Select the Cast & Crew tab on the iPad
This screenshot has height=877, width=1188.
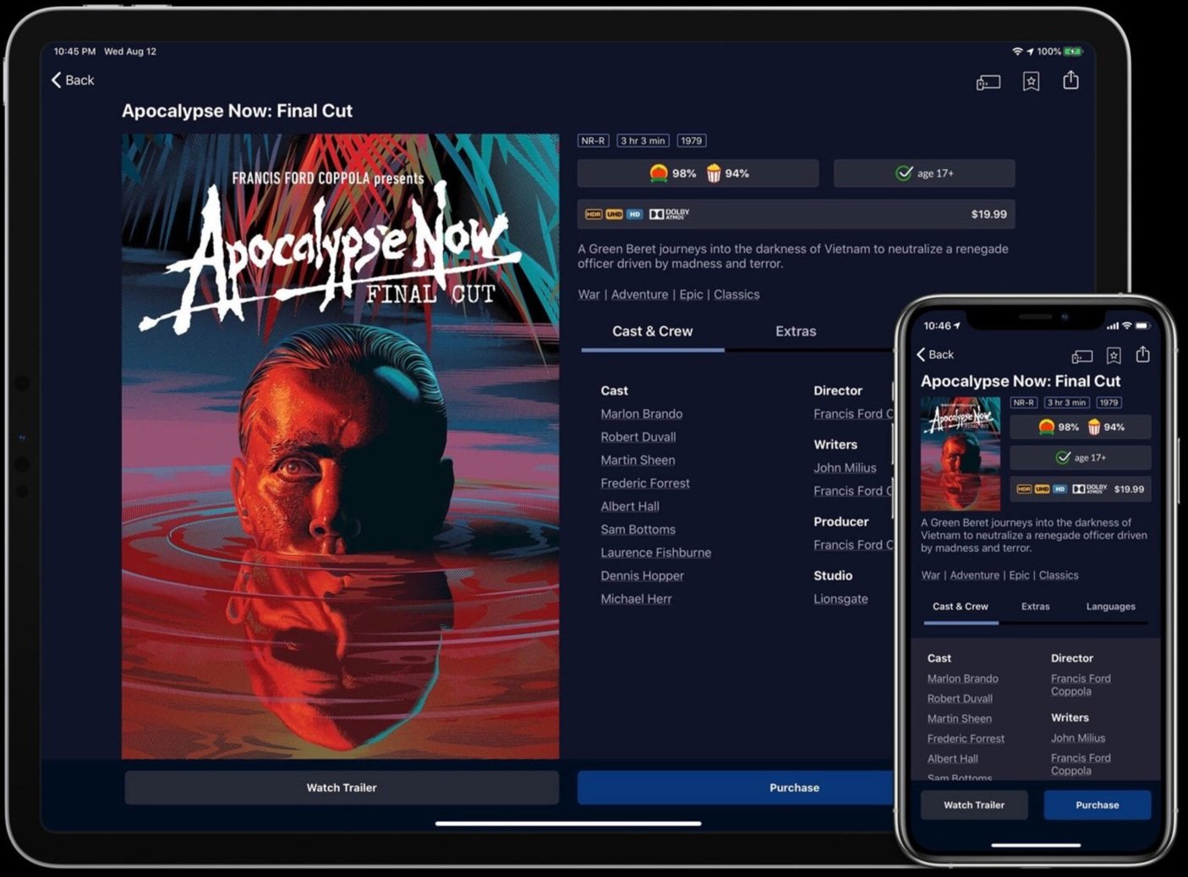[652, 331]
